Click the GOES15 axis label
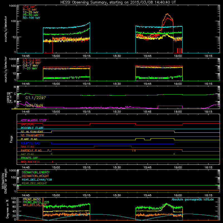This screenshot has width=223, height=223. click(9, 97)
